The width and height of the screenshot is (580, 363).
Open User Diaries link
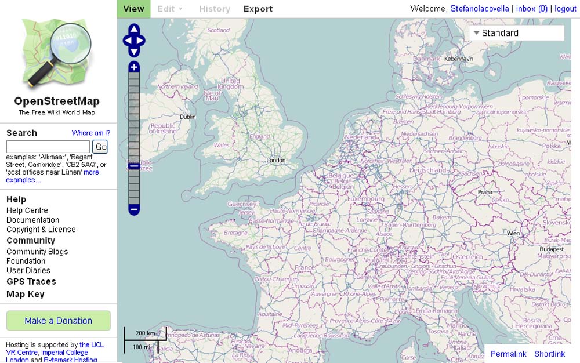pyautogui.click(x=28, y=271)
